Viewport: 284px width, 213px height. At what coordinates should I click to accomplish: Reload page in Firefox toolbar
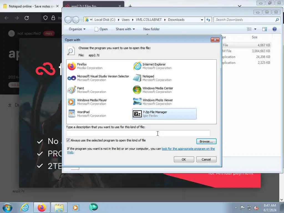pyautogui.click(x=27, y=18)
